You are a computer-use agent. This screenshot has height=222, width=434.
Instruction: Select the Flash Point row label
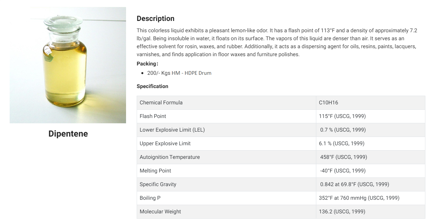(153, 116)
